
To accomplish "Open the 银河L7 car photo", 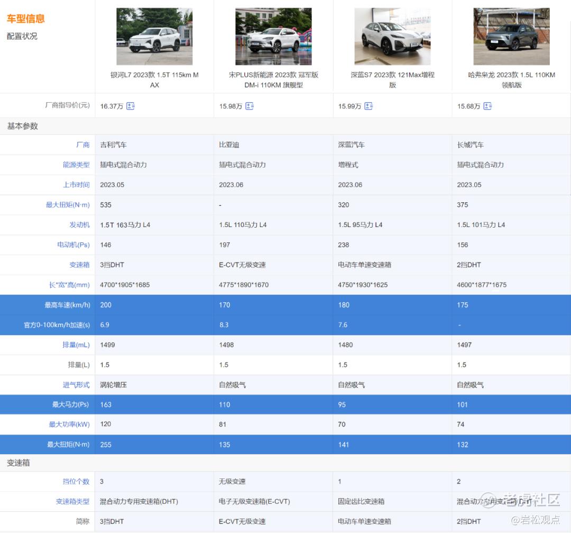I will pos(154,37).
